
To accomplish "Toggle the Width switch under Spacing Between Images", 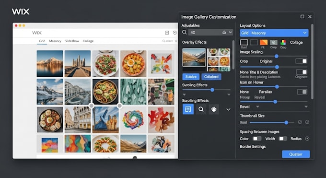I will tap(283, 139).
